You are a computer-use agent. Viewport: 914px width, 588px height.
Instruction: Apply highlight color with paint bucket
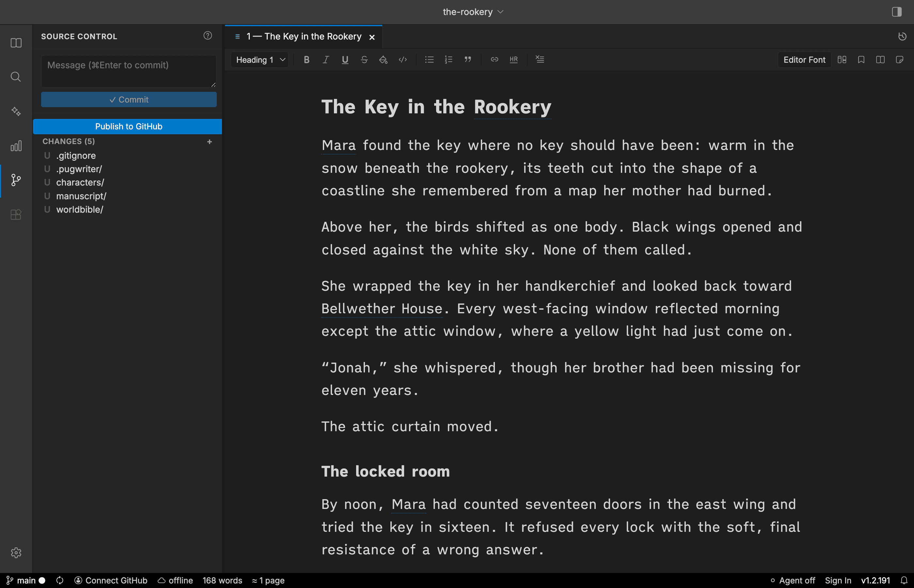pos(383,59)
